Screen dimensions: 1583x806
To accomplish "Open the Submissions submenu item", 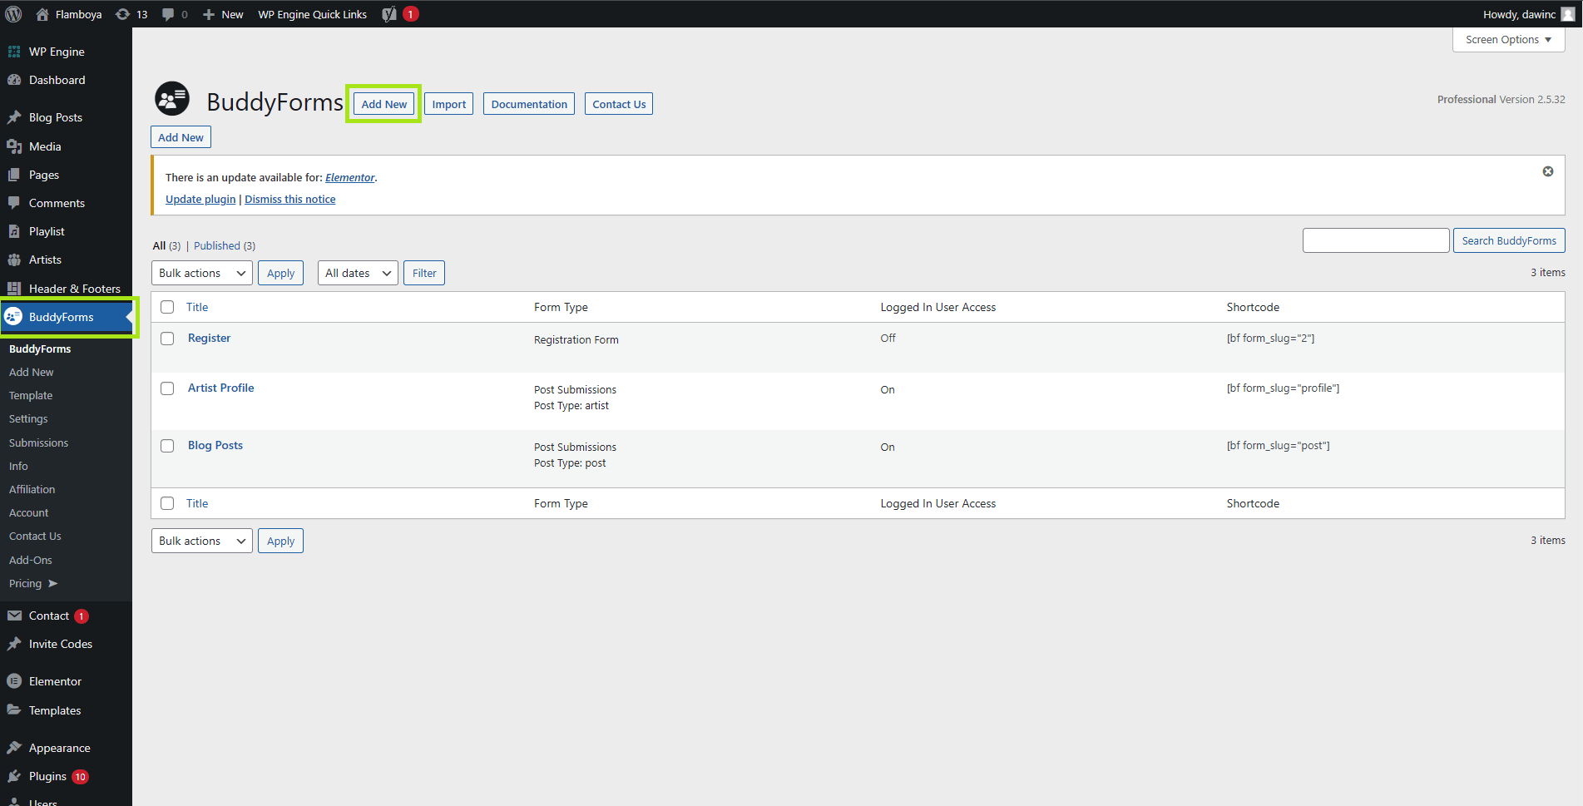I will [38, 443].
